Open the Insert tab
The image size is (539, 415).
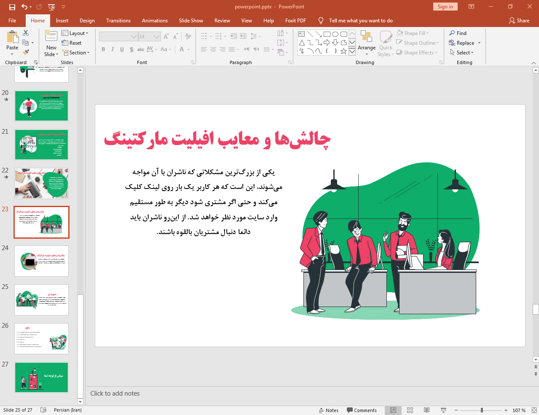click(62, 21)
